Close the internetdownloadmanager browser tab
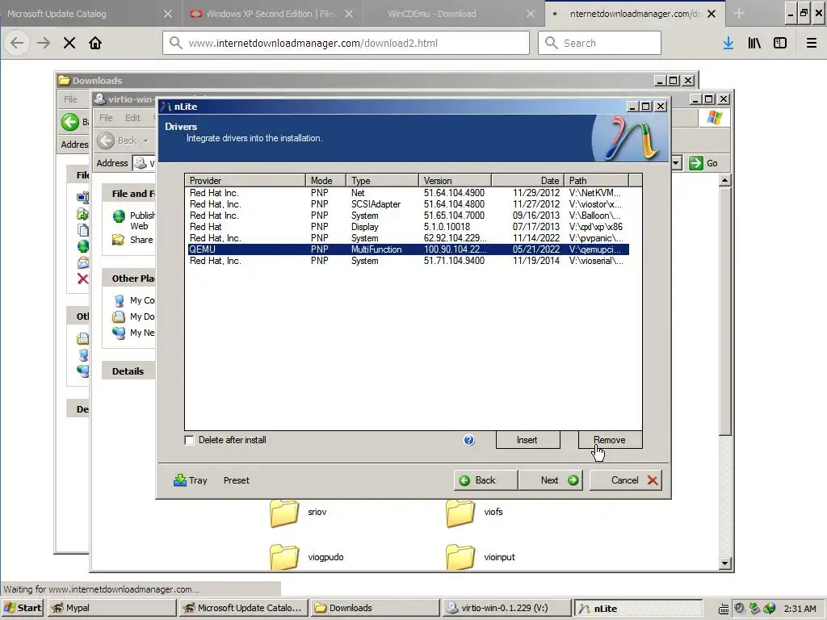Viewport: 827px width, 620px height. tap(712, 14)
